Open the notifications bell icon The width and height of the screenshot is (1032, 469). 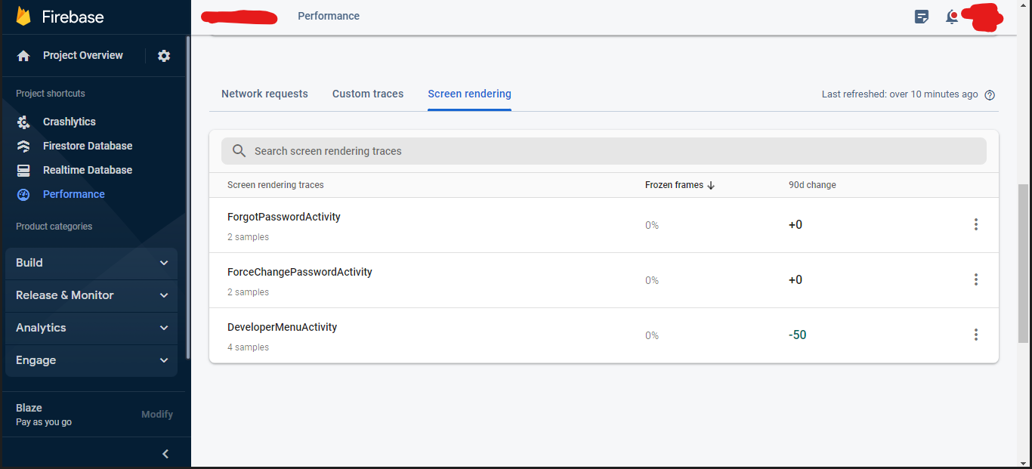952,17
